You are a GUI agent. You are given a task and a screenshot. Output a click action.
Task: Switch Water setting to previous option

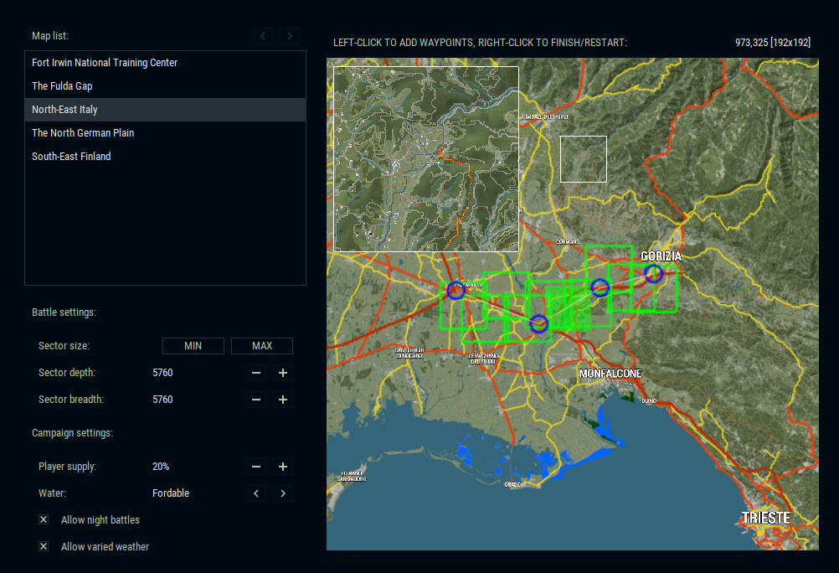256,493
